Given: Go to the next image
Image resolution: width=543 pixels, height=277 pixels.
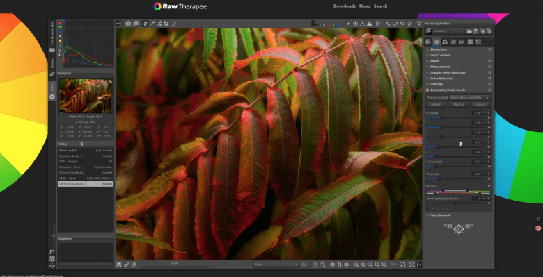Looking at the screenshot, I should click(347, 265).
